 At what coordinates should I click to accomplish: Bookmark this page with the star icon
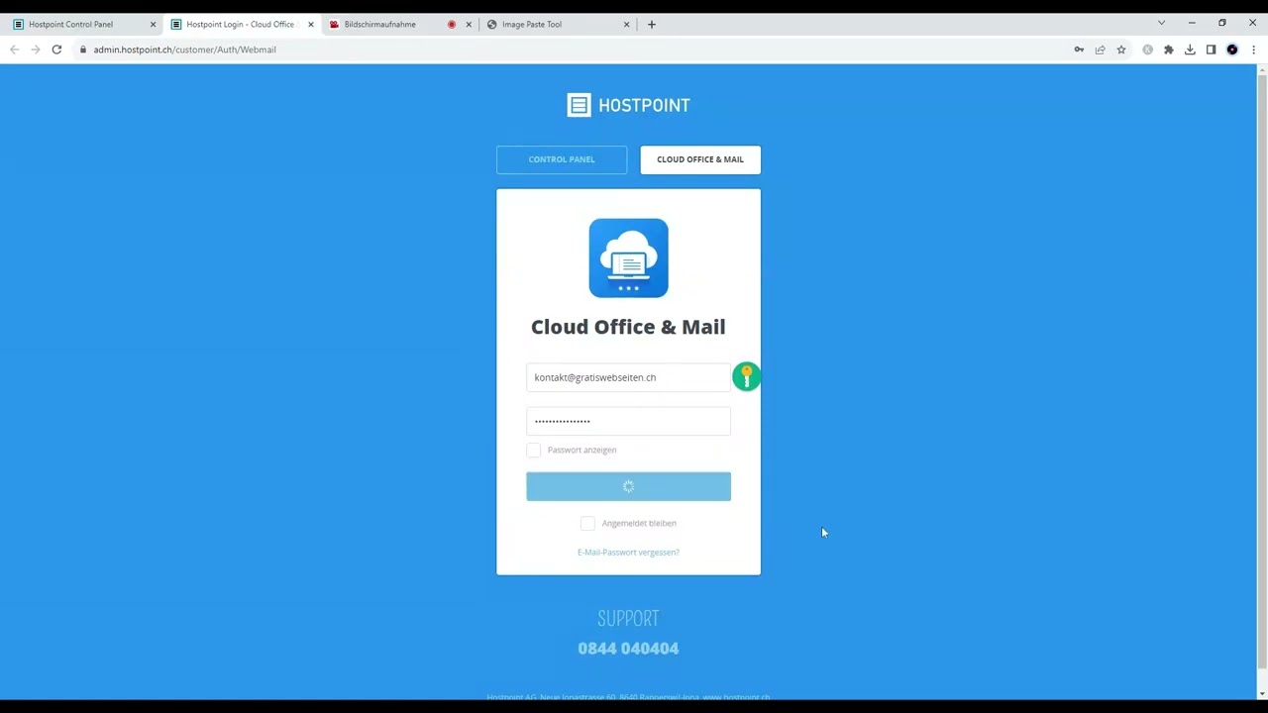pyautogui.click(x=1121, y=50)
